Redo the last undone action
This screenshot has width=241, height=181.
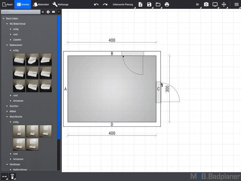105,5
